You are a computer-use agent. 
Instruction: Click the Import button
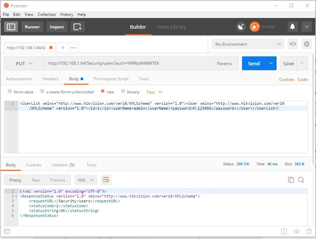point(57,27)
